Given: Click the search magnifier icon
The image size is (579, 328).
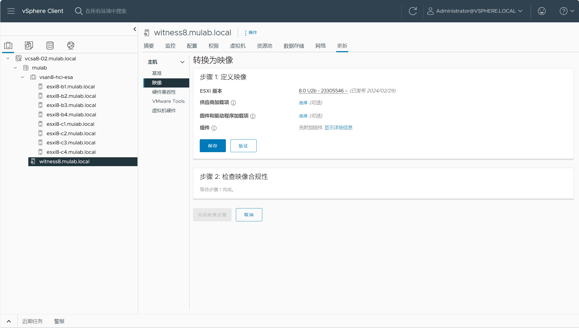Looking at the screenshot, I should [x=78, y=11].
